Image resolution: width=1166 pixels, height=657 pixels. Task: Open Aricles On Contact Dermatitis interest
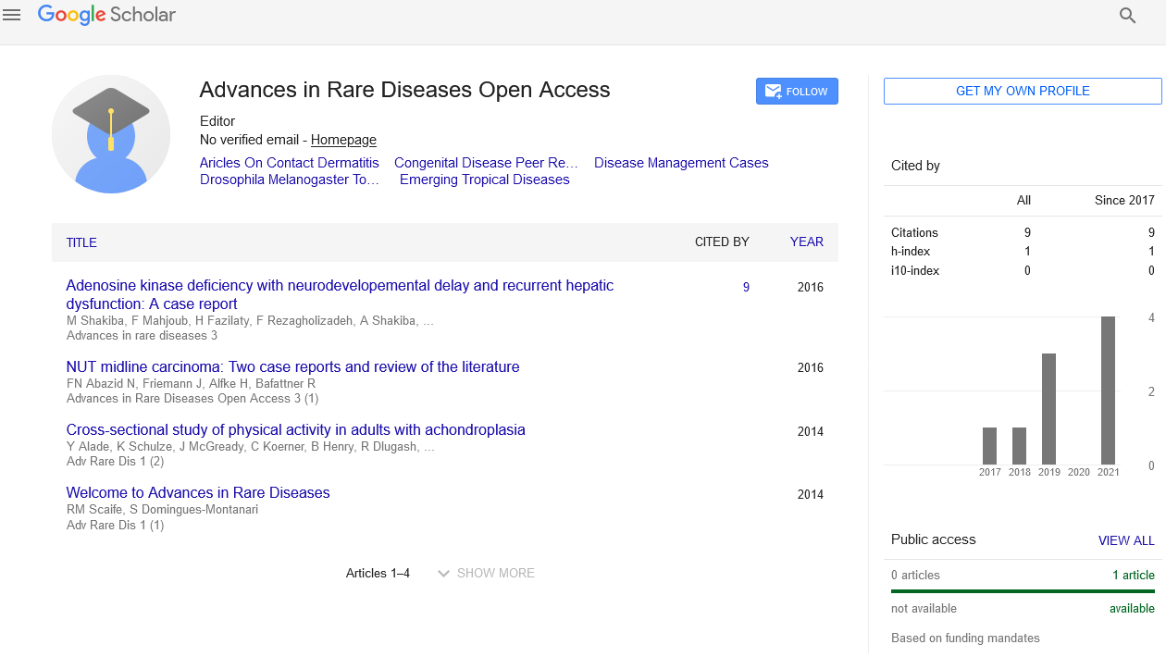point(290,163)
